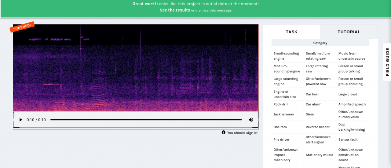Click the You should sign in! notice
391x168 pixels.
(243, 133)
